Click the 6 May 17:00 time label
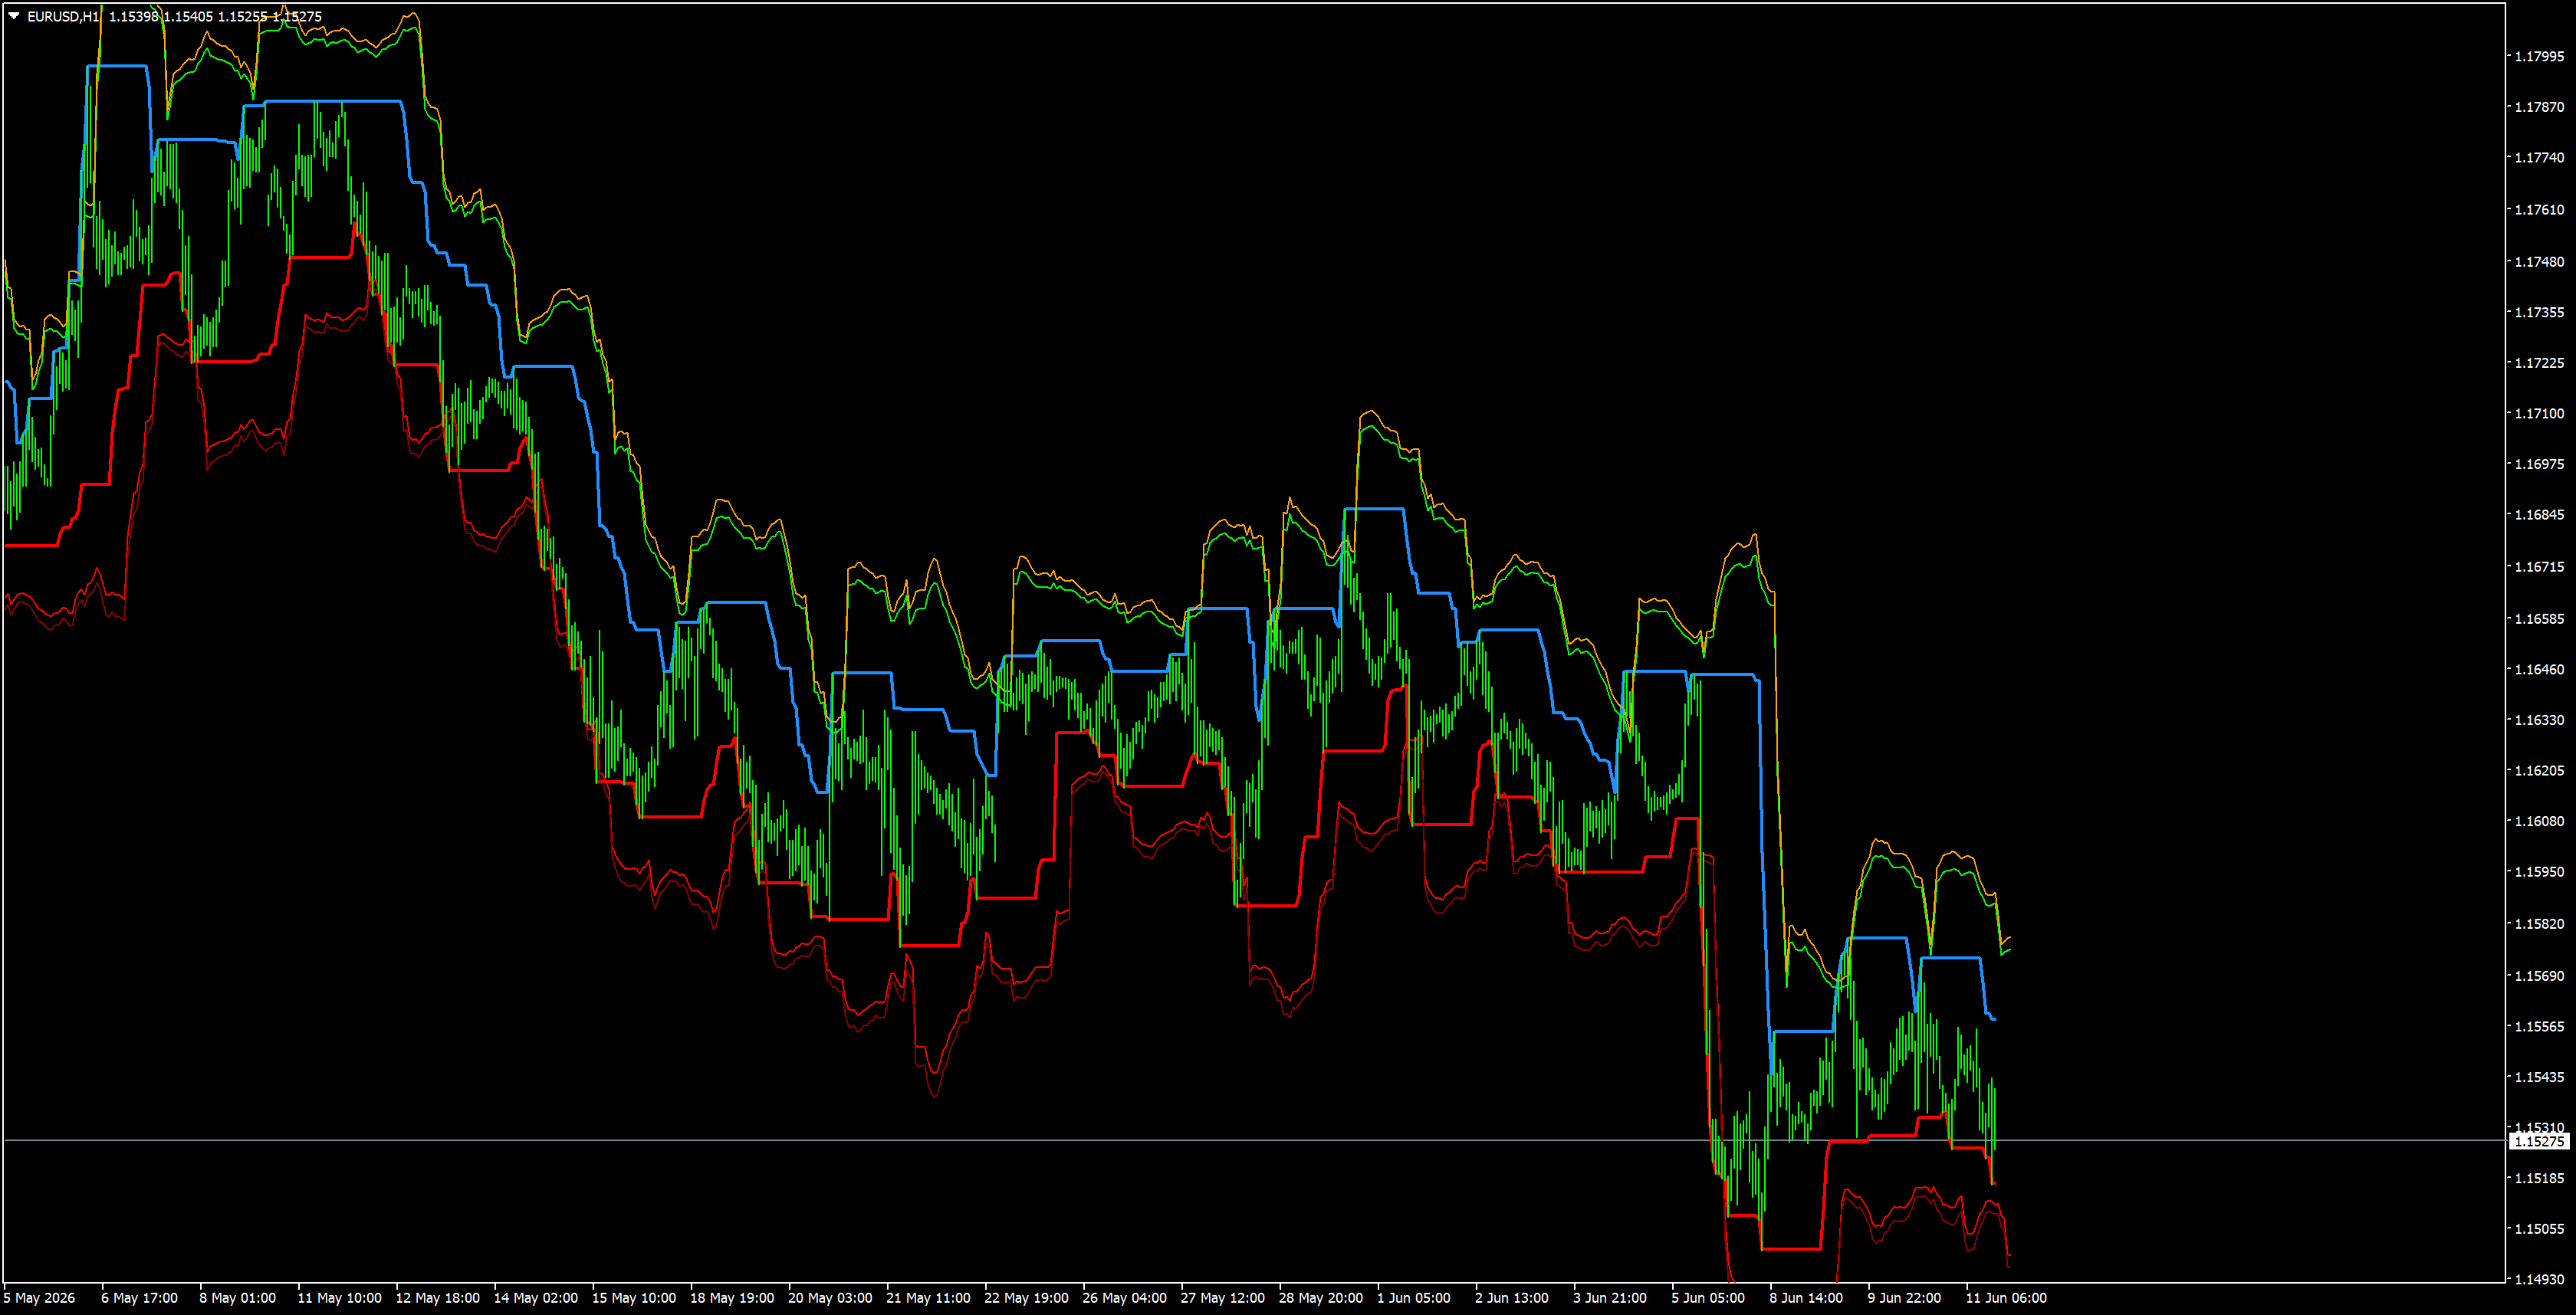The image size is (2576, 1315). click(139, 1298)
